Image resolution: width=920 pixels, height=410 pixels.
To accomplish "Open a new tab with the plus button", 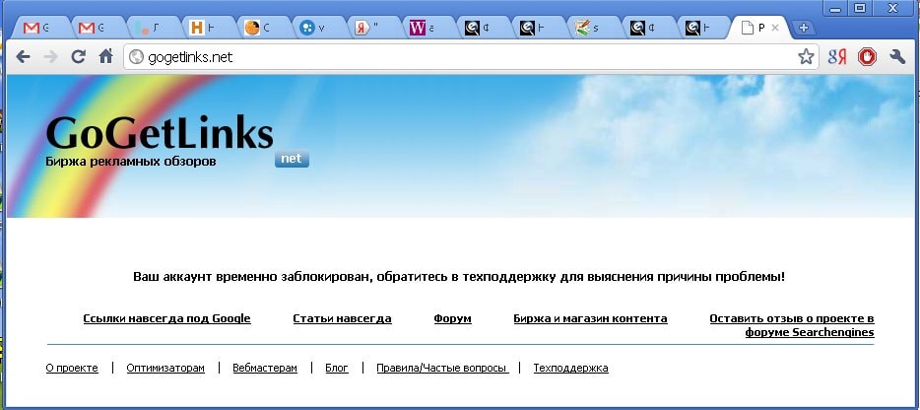I will click(x=804, y=28).
